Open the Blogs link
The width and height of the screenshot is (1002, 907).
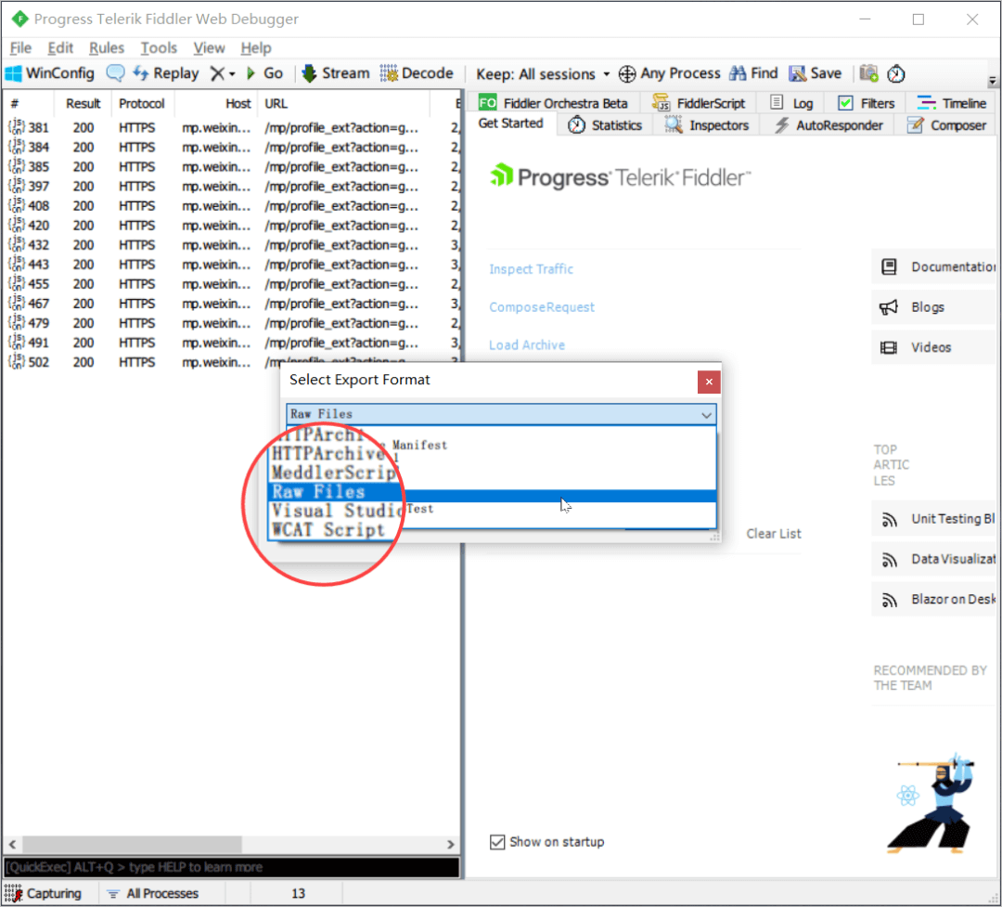click(934, 307)
